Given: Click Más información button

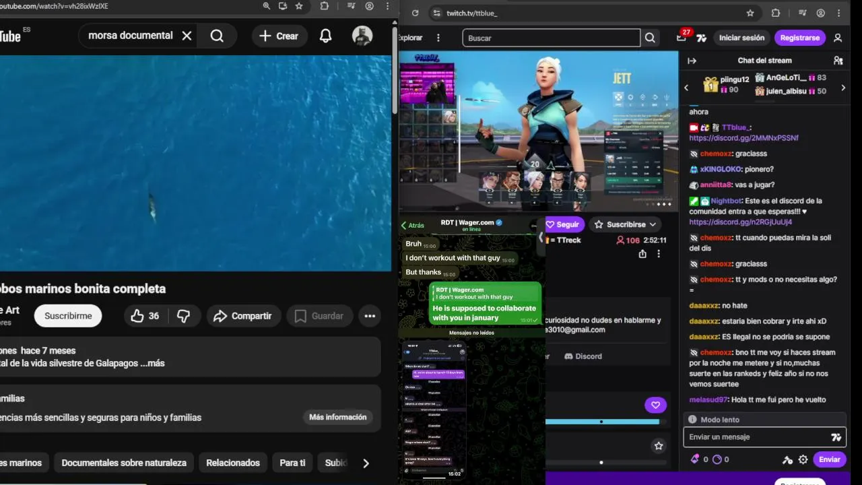Looking at the screenshot, I should 338,417.
